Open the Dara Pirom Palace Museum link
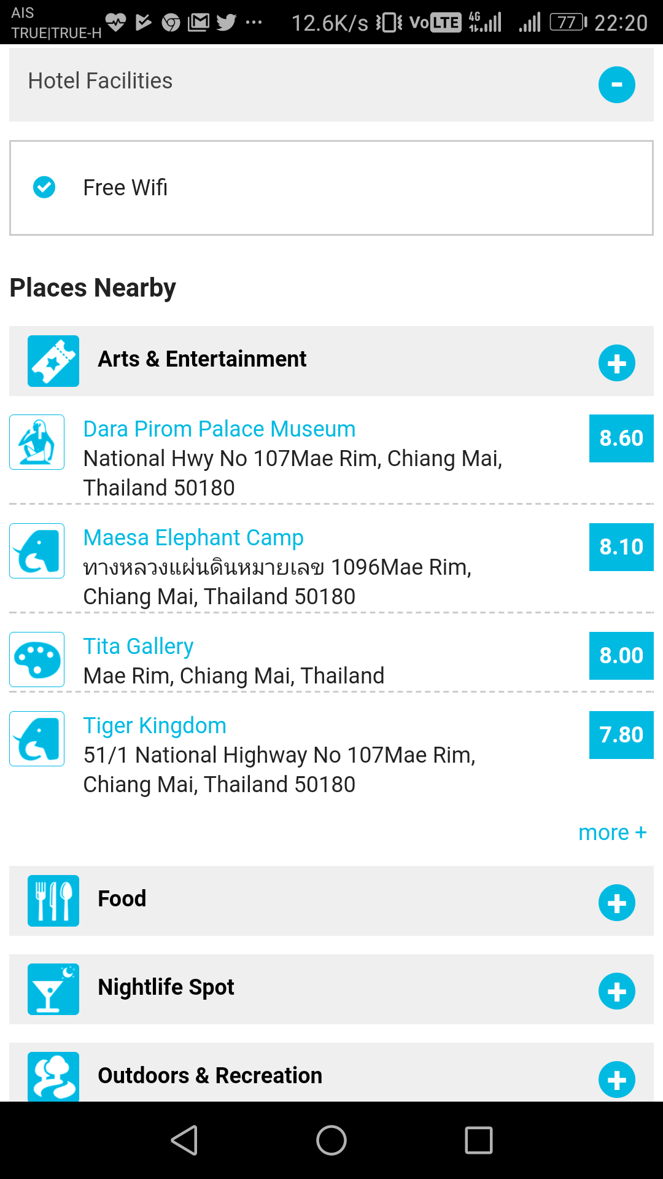The image size is (663, 1179). pyautogui.click(x=219, y=429)
